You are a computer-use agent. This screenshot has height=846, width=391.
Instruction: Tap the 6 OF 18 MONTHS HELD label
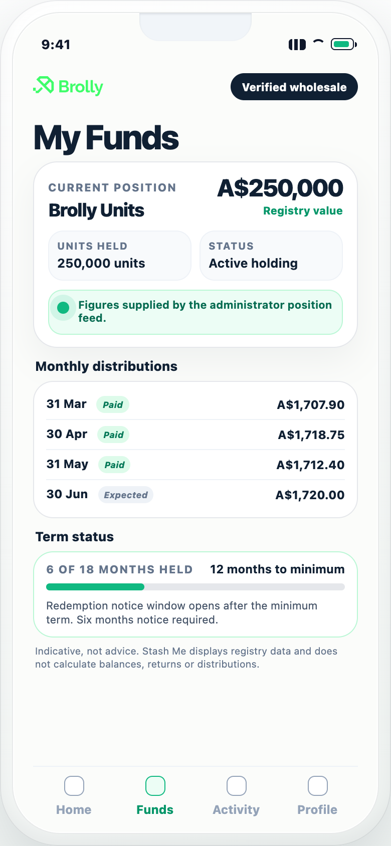click(x=119, y=569)
